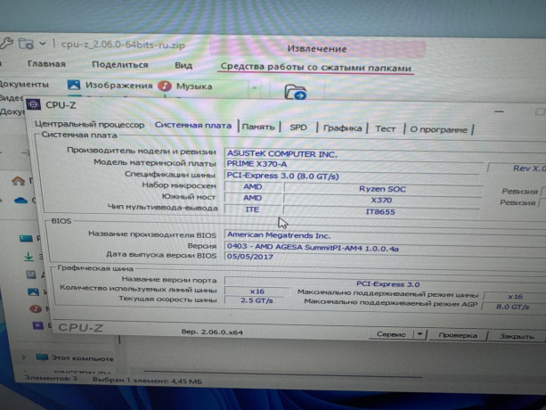Screen dimensions: 546x410
Task: Open the Вид ribbon tab in Explorer
Action: 183,65
